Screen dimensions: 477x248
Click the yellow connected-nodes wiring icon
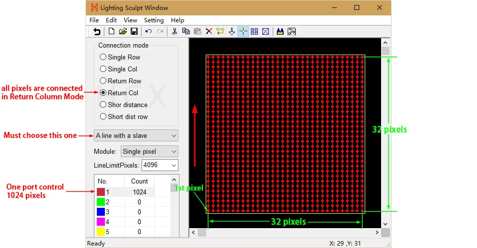pyautogui.click(x=220, y=32)
